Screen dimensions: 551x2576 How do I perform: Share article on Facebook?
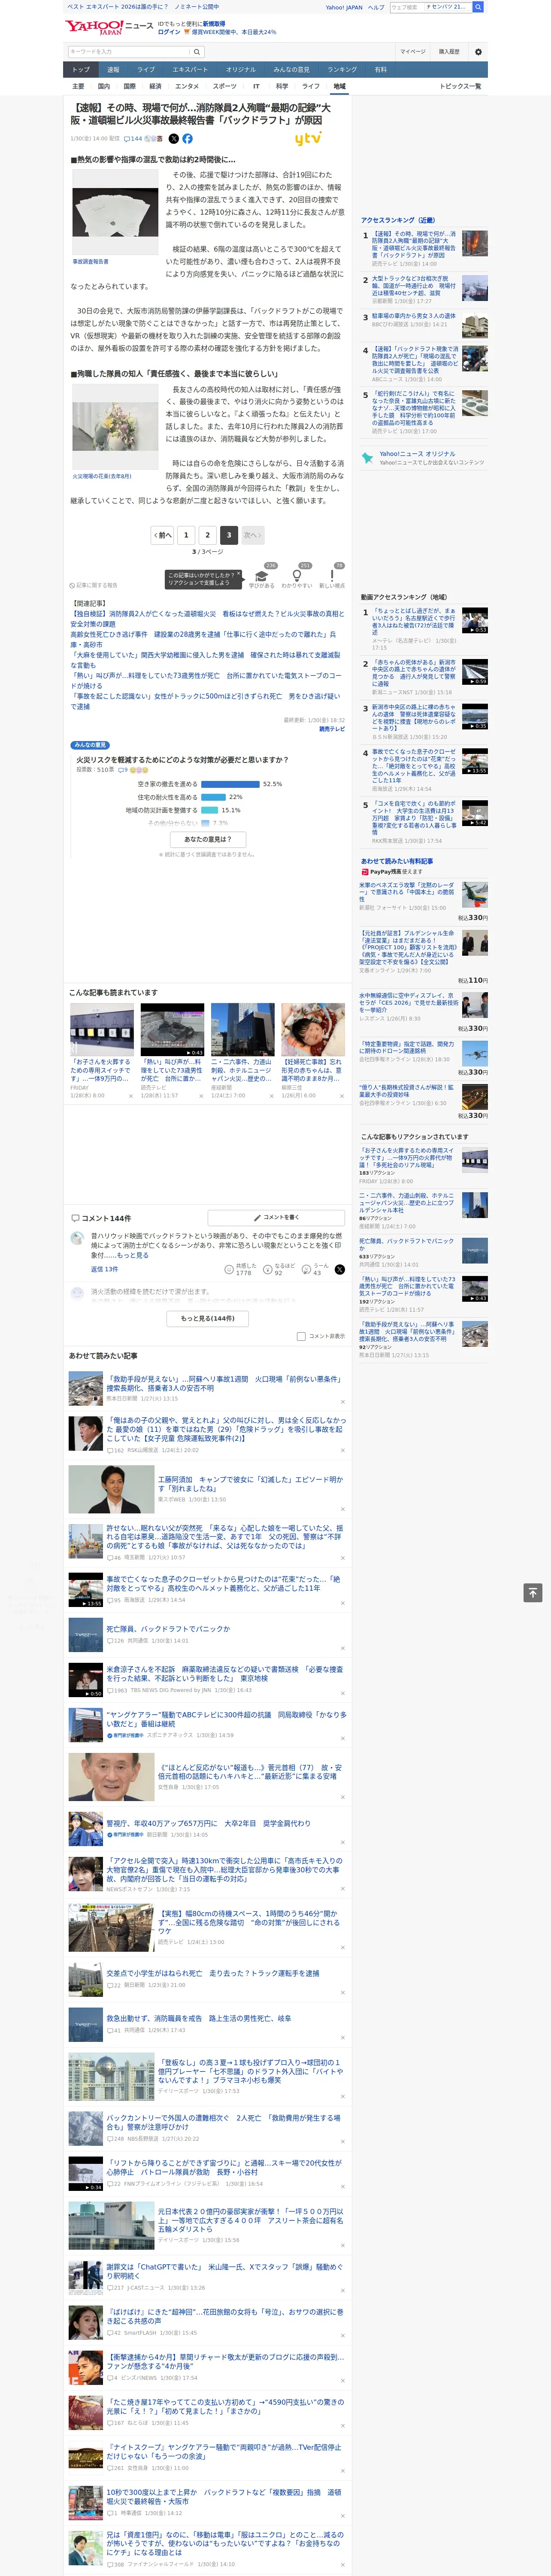[187, 139]
